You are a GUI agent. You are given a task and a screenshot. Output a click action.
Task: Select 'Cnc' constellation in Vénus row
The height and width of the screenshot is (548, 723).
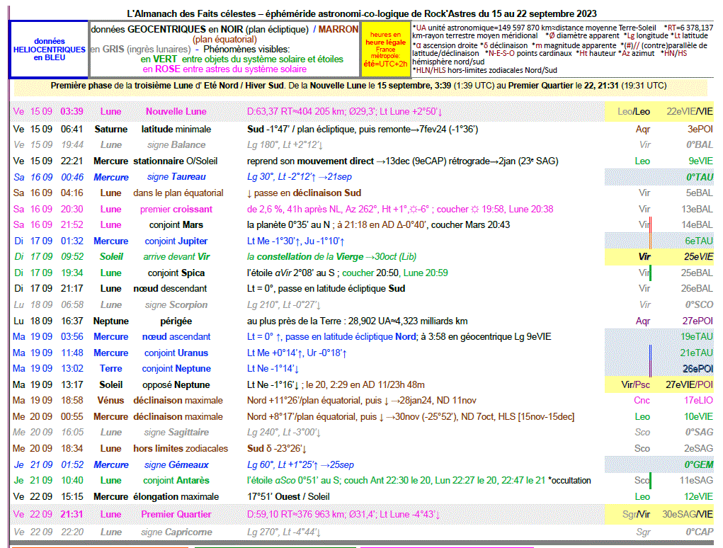pos(642,401)
